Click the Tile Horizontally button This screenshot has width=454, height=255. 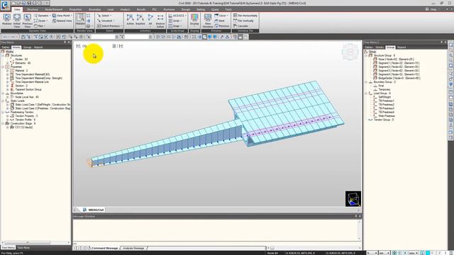click(x=245, y=16)
